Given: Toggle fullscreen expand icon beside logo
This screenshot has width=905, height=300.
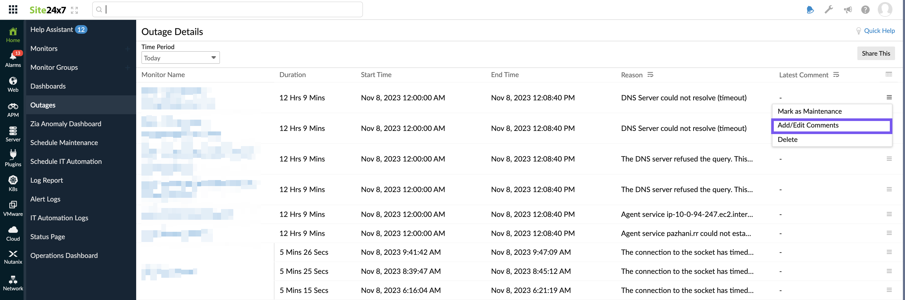Looking at the screenshot, I should [74, 10].
